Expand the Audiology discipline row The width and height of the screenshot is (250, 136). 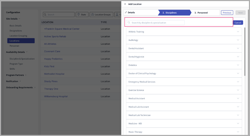pos(238,40)
